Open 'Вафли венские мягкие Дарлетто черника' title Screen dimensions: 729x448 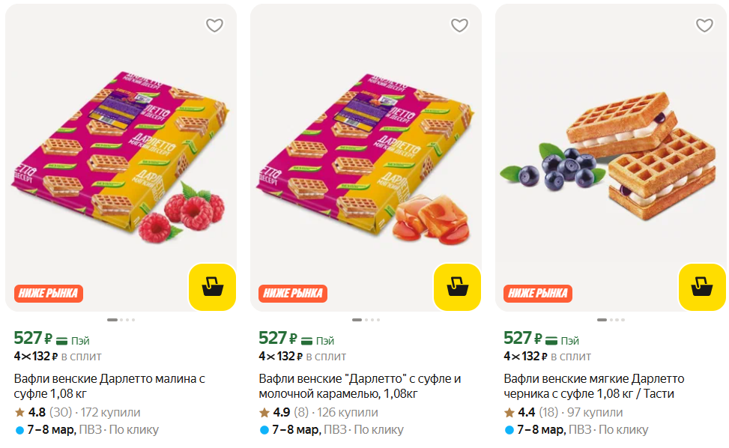click(594, 386)
